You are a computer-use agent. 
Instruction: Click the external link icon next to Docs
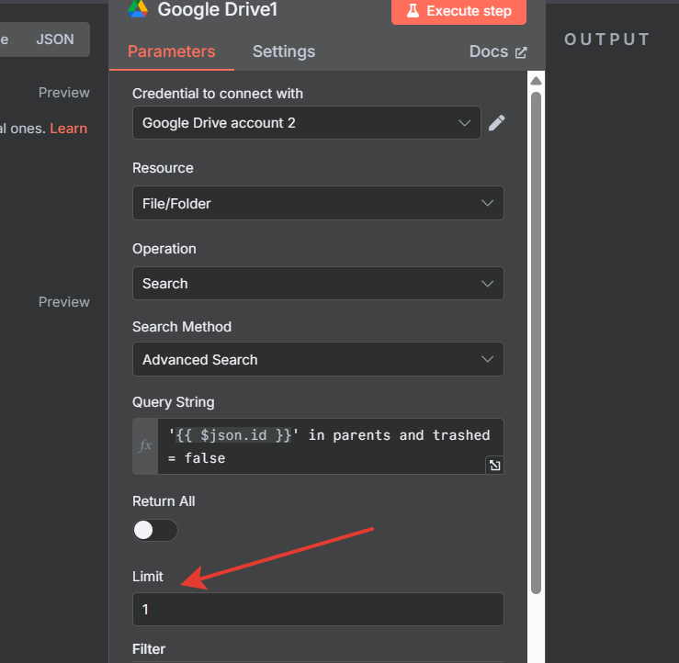click(521, 52)
